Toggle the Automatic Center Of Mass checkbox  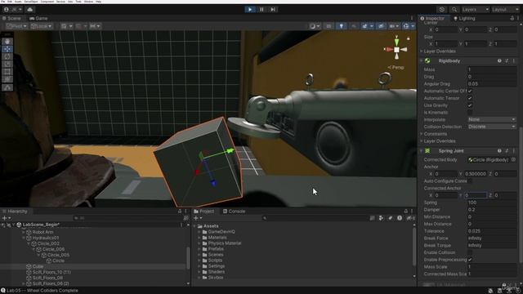[x=470, y=91]
